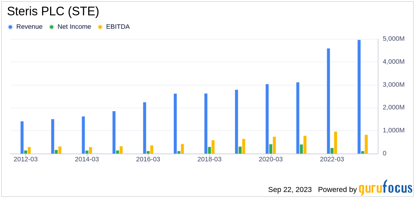The height and width of the screenshot is (198, 415).
Task: Select the blue Revenue bar for 2012-03
Action: click(x=22, y=138)
